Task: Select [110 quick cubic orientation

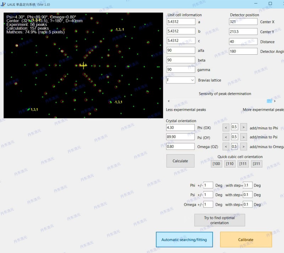Action: click(x=230, y=164)
